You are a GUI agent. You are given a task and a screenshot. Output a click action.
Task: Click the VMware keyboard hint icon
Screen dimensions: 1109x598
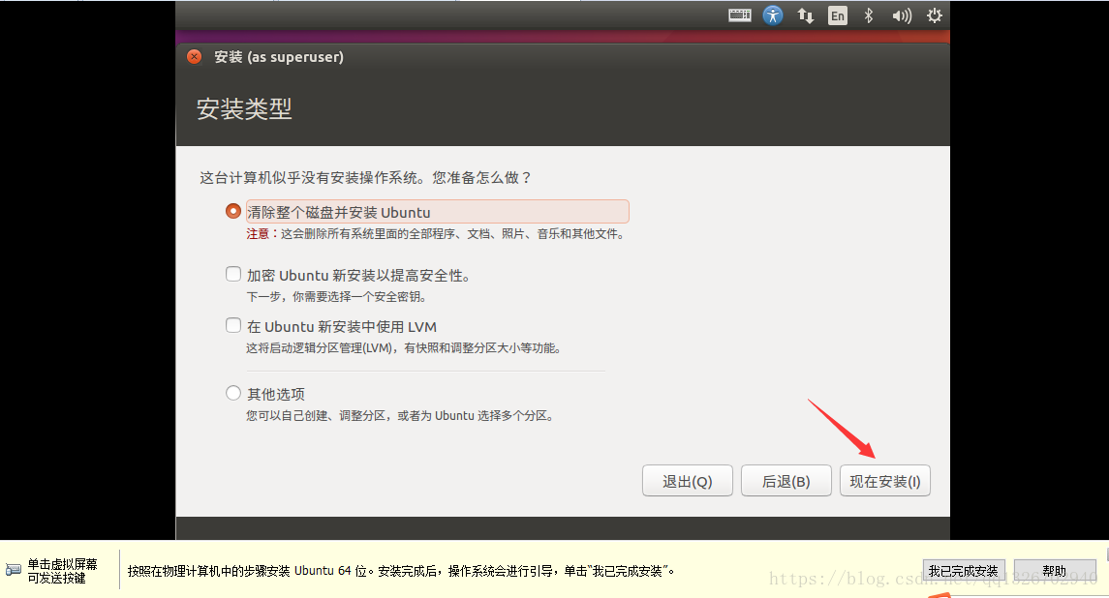pos(14,570)
